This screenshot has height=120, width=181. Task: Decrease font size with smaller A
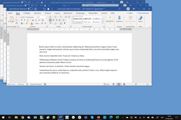coord(45,23)
